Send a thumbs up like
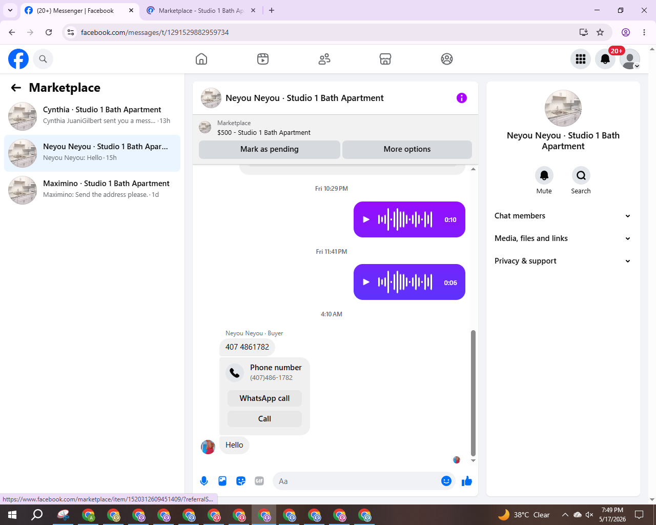Screen dimensions: 656x525 (467, 481)
